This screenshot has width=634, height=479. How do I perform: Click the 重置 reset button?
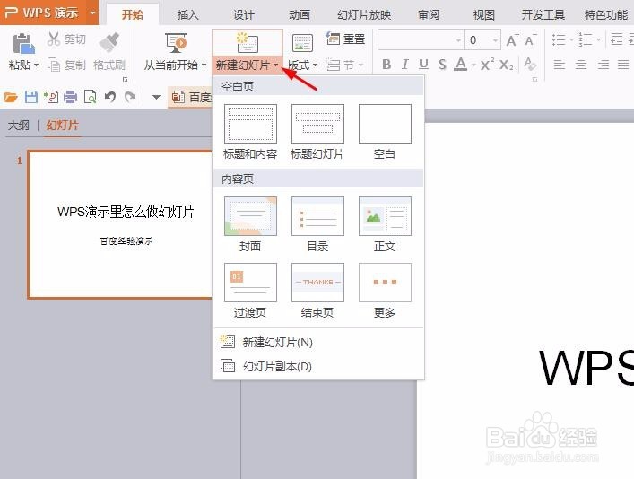coord(346,39)
